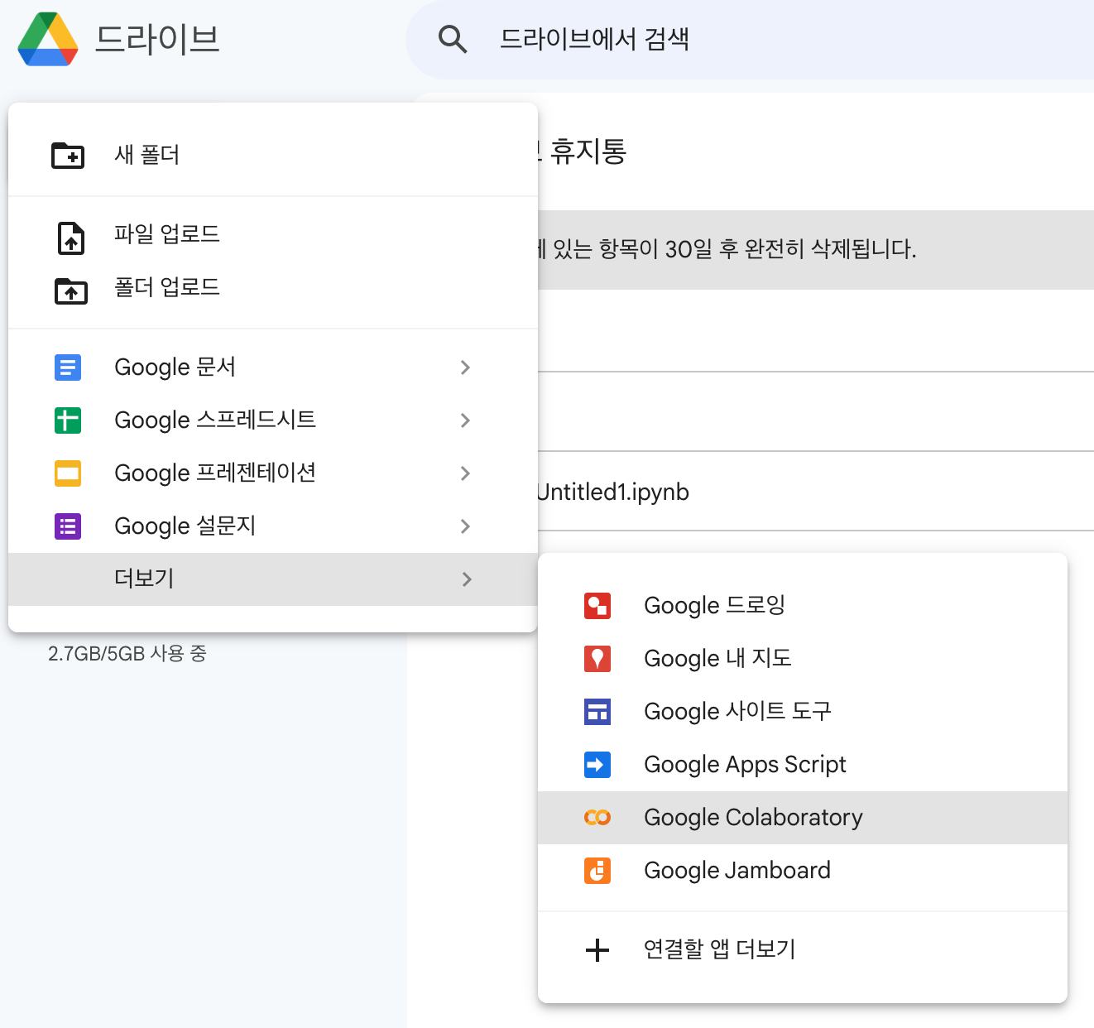1094x1028 pixels.
Task: Expand the Google 스프레드시트 submenu arrow
Action: click(x=465, y=420)
